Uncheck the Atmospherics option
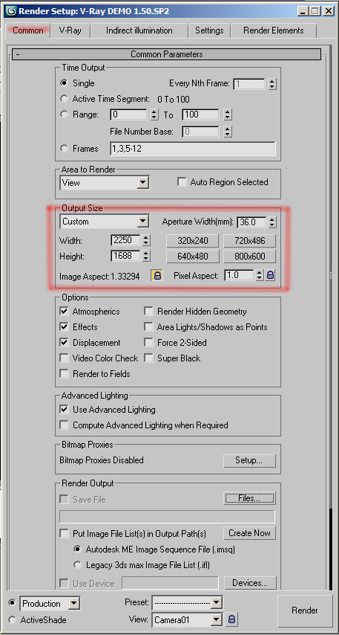 coord(65,312)
